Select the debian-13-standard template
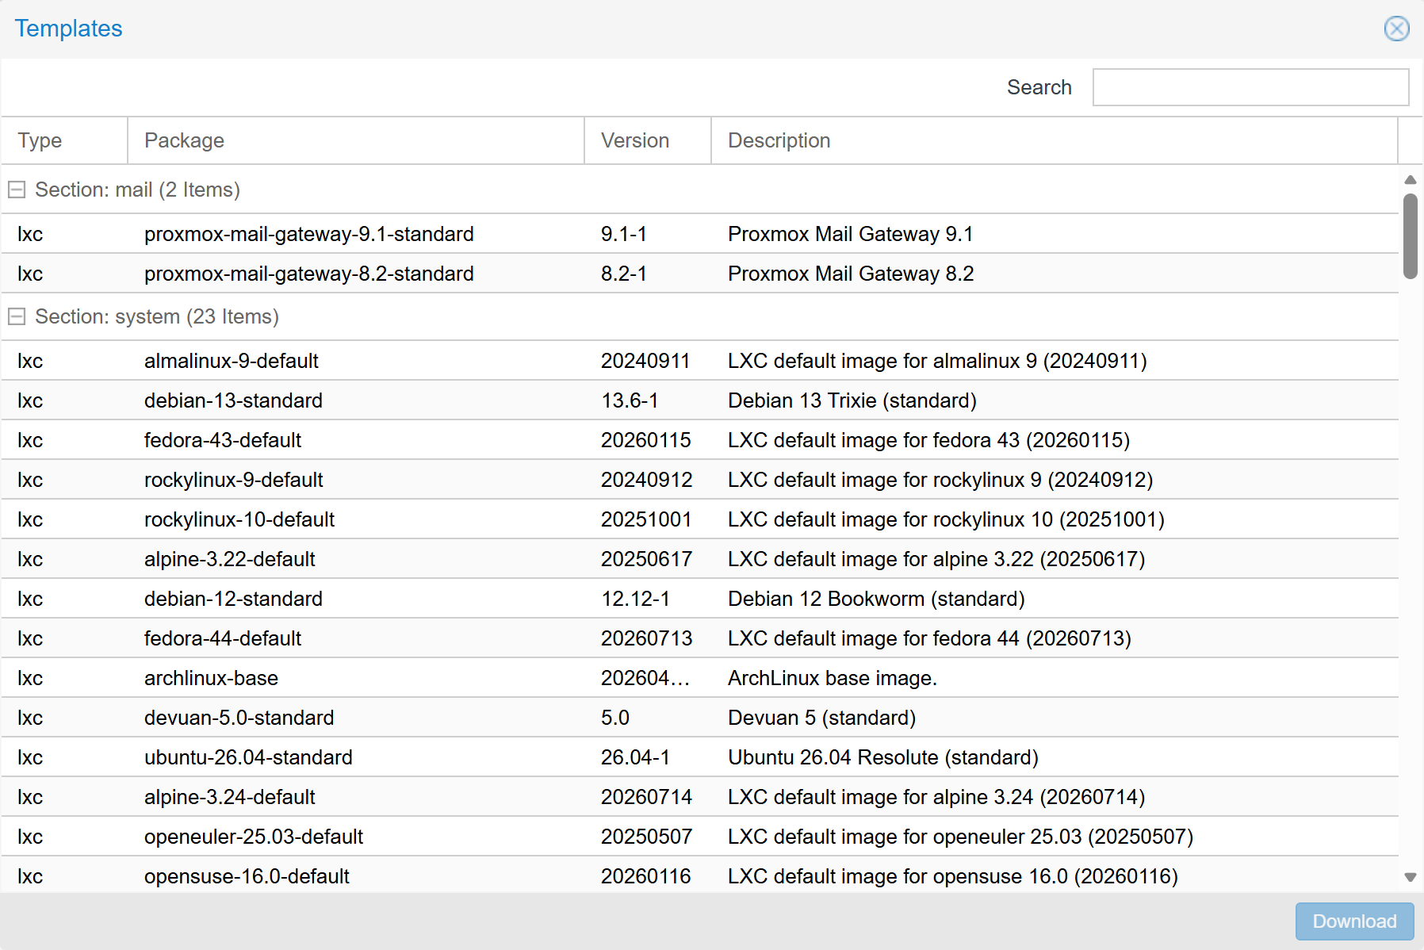This screenshot has width=1424, height=950. (x=699, y=400)
